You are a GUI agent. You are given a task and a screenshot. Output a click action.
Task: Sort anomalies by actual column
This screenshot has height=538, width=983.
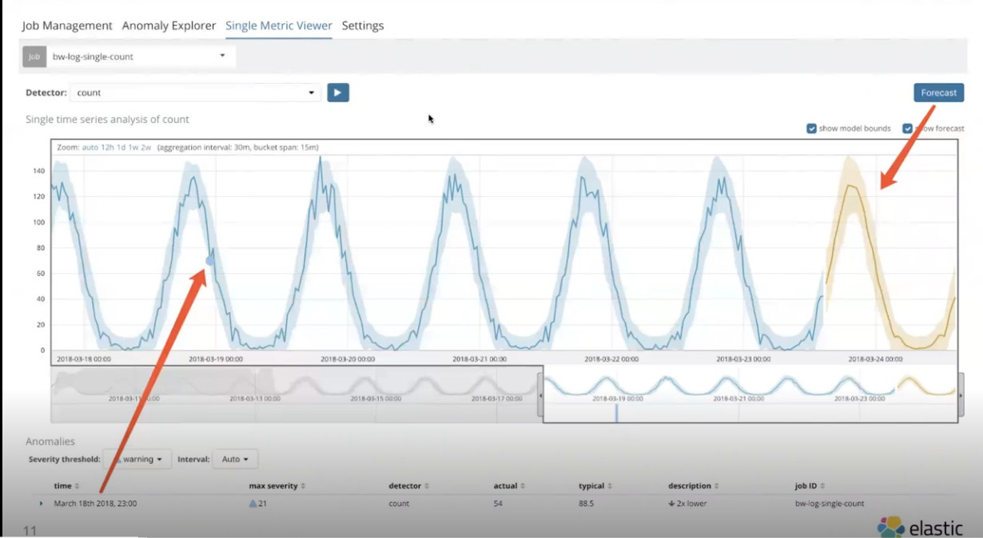(x=509, y=485)
